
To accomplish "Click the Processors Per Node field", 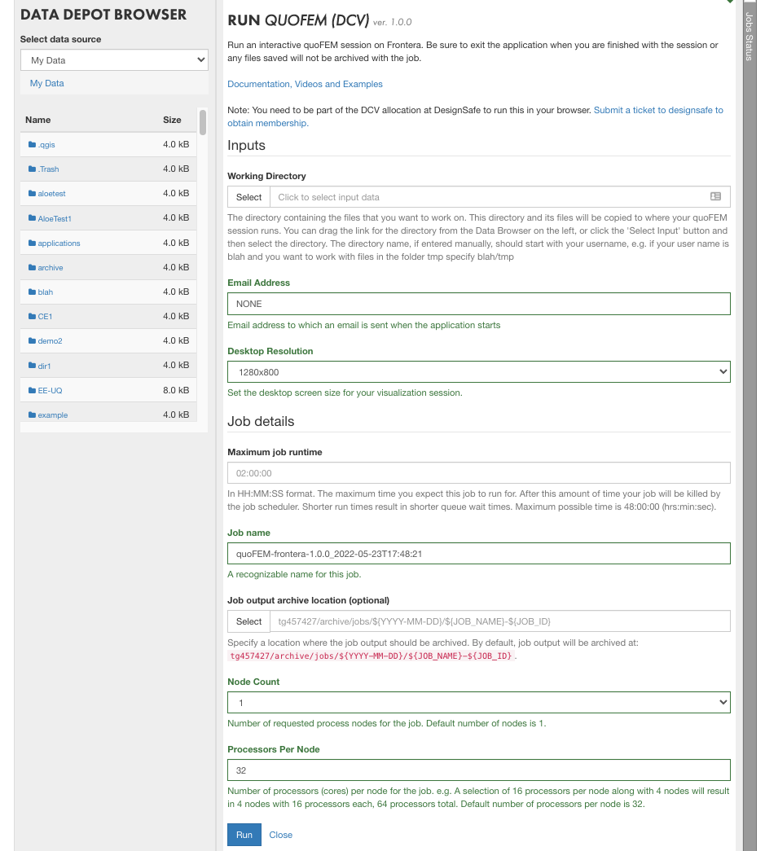I will pyautogui.click(x=478, y=770).
